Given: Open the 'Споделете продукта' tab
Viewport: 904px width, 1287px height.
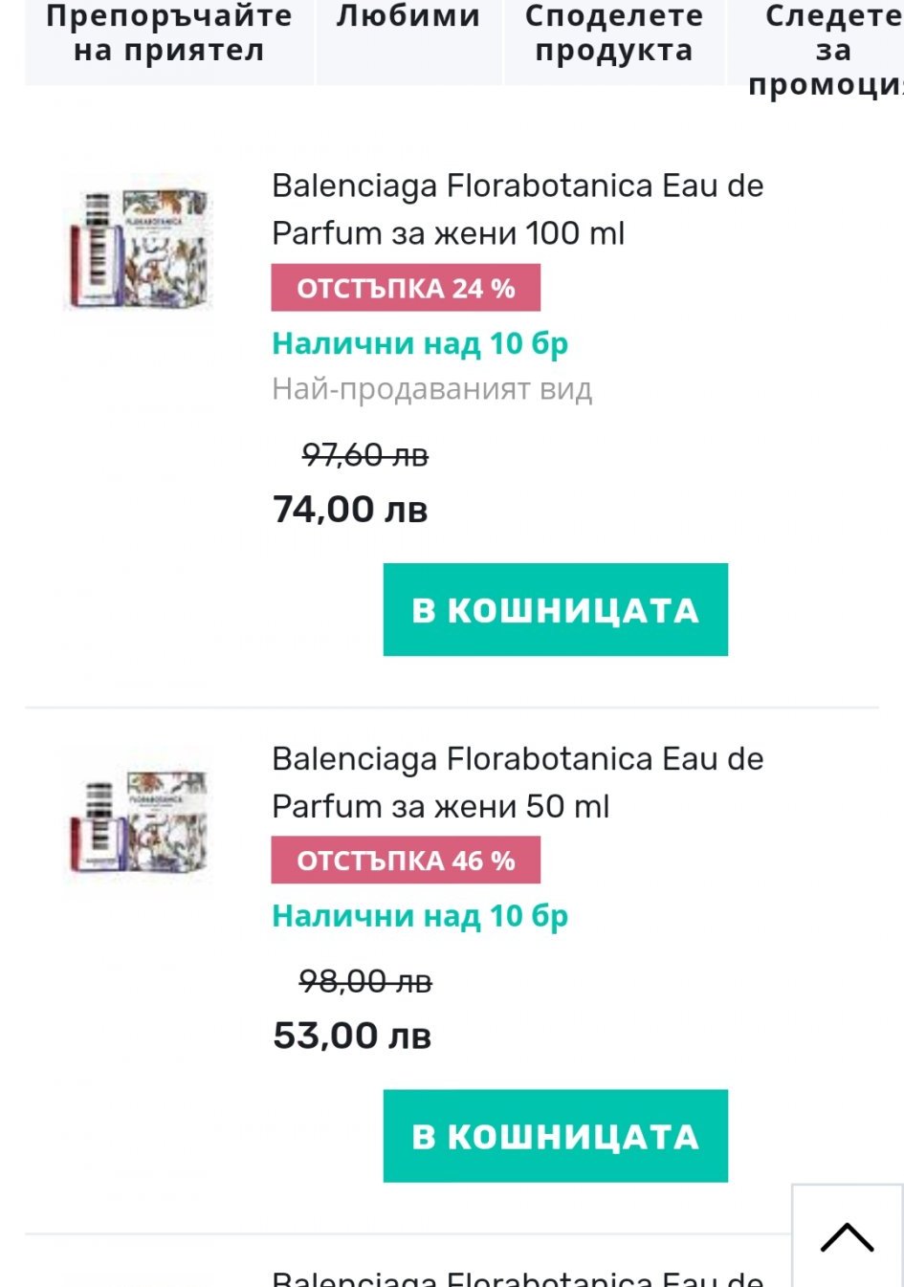Looking at the screenshot, I should click(x=614, y=34).
